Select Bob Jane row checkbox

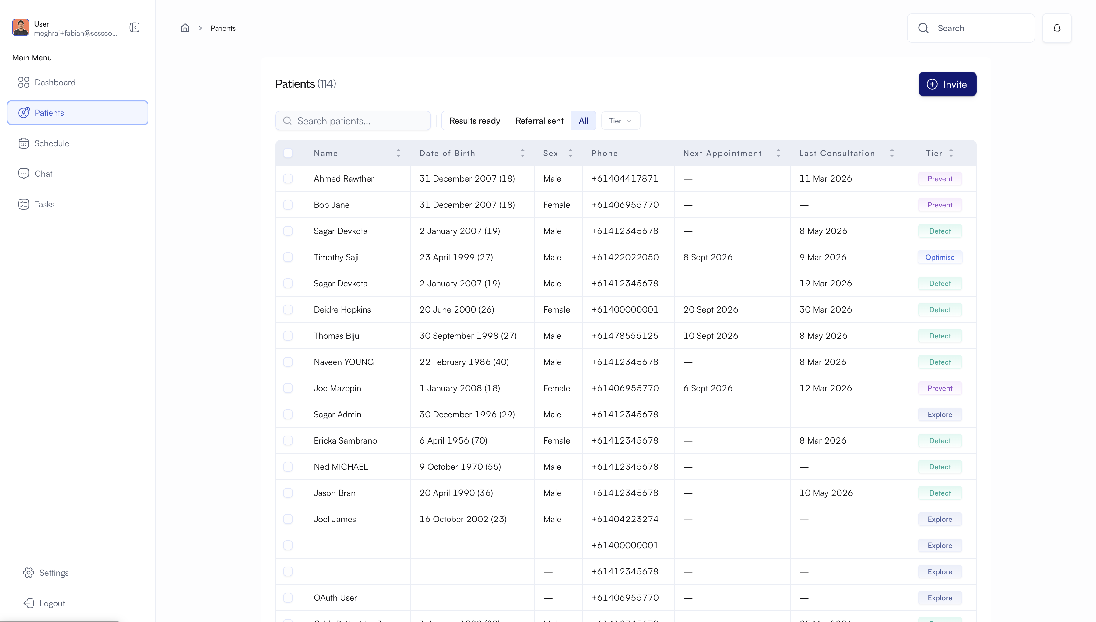point(288,205)
